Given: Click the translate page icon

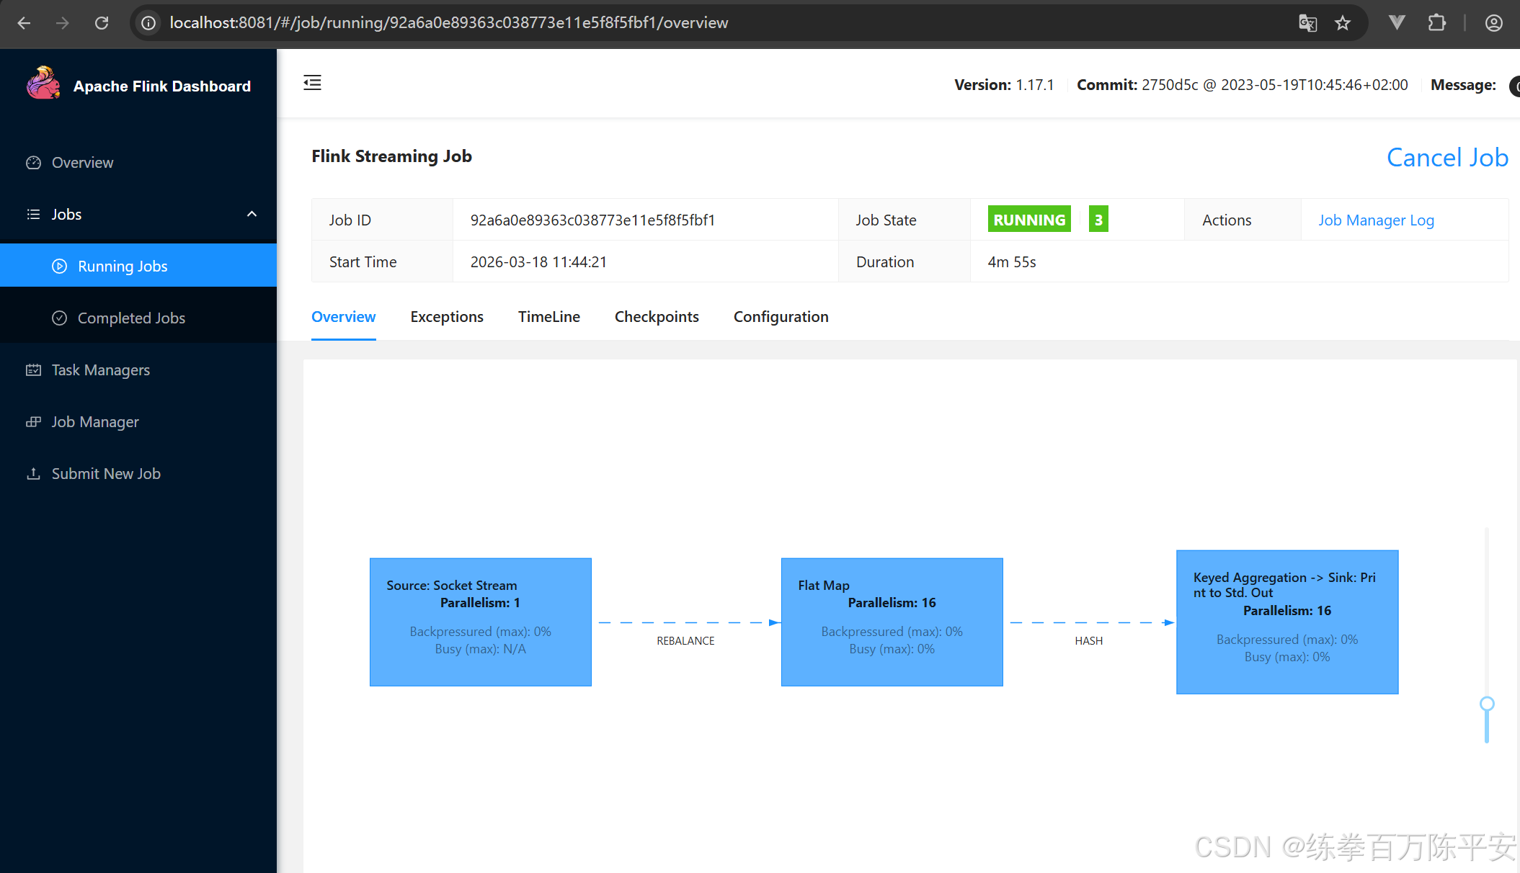Looking at the screenshot, I should pos(1307,23).
